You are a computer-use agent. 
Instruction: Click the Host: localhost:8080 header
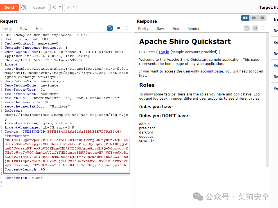27,39
